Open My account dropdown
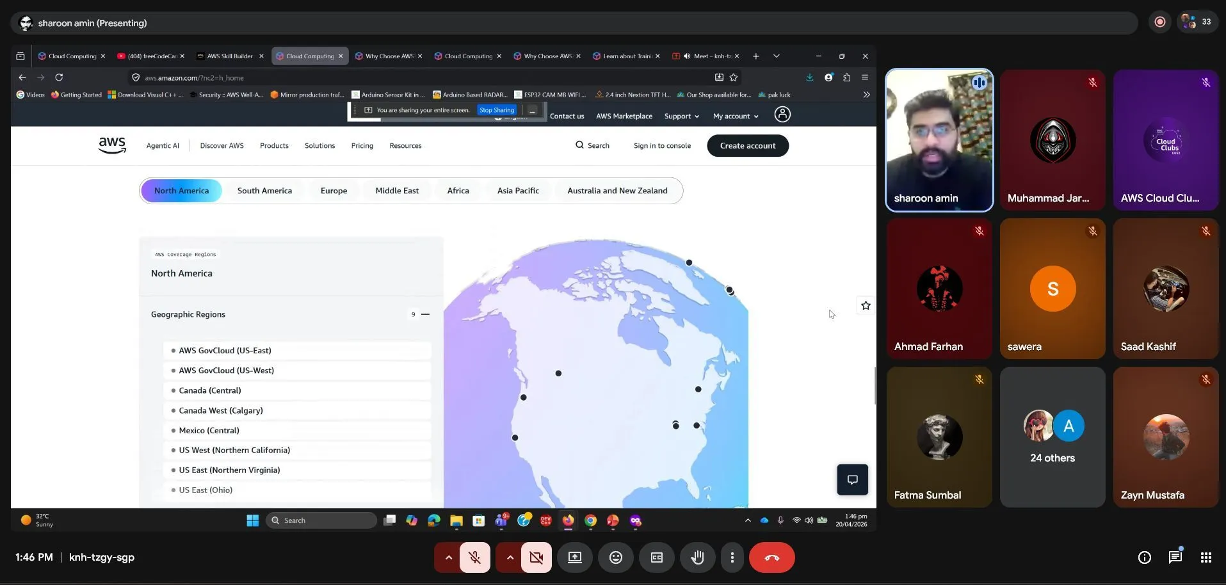Screen dimensions: 1226x585 736,116
